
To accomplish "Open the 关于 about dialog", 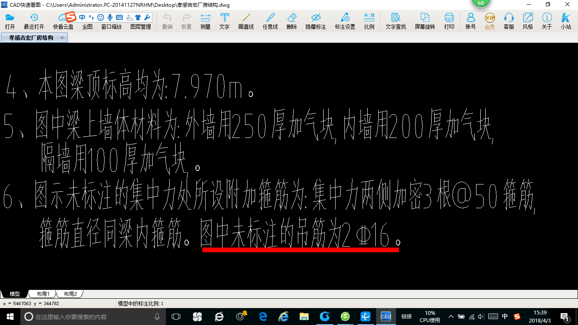I will [x=547, y=21].
